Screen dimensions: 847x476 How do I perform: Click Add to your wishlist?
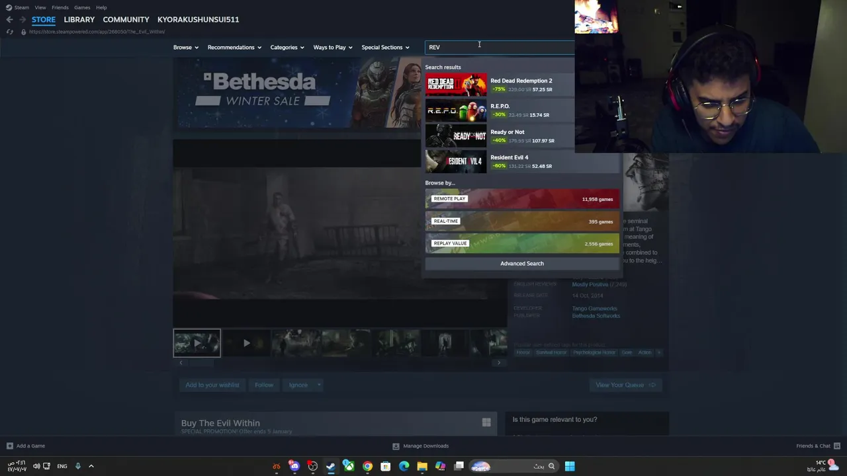[212, 385]
